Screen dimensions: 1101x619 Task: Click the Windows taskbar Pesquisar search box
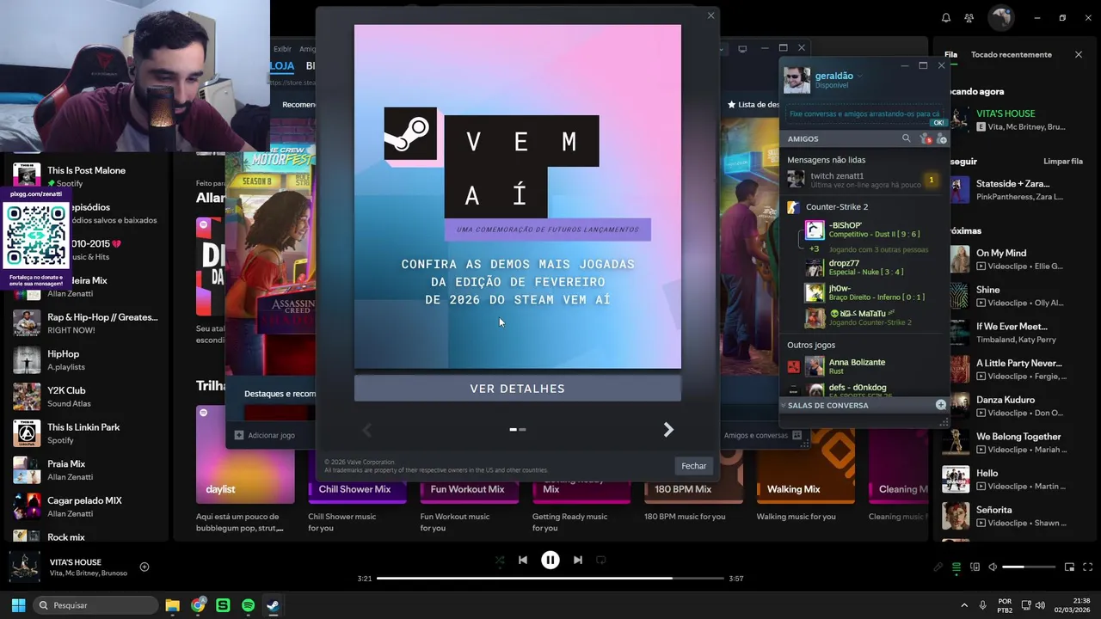coord(95,605)
